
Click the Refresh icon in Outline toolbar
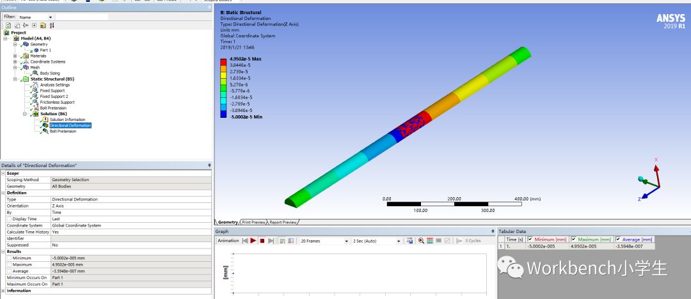[x=8, y=26]
